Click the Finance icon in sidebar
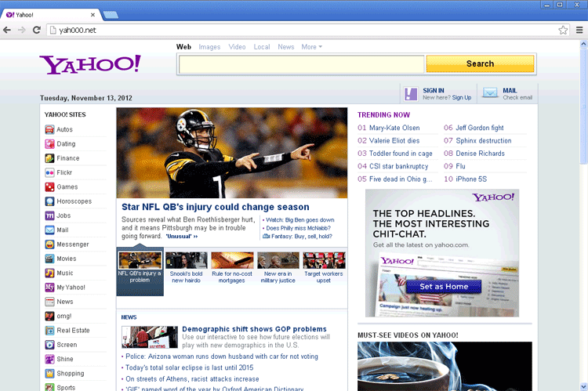Viewport: 588px width, 391px height. click(x=49, y=158)
